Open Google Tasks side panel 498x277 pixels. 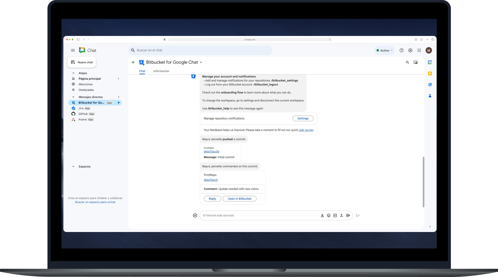[430, 85]
